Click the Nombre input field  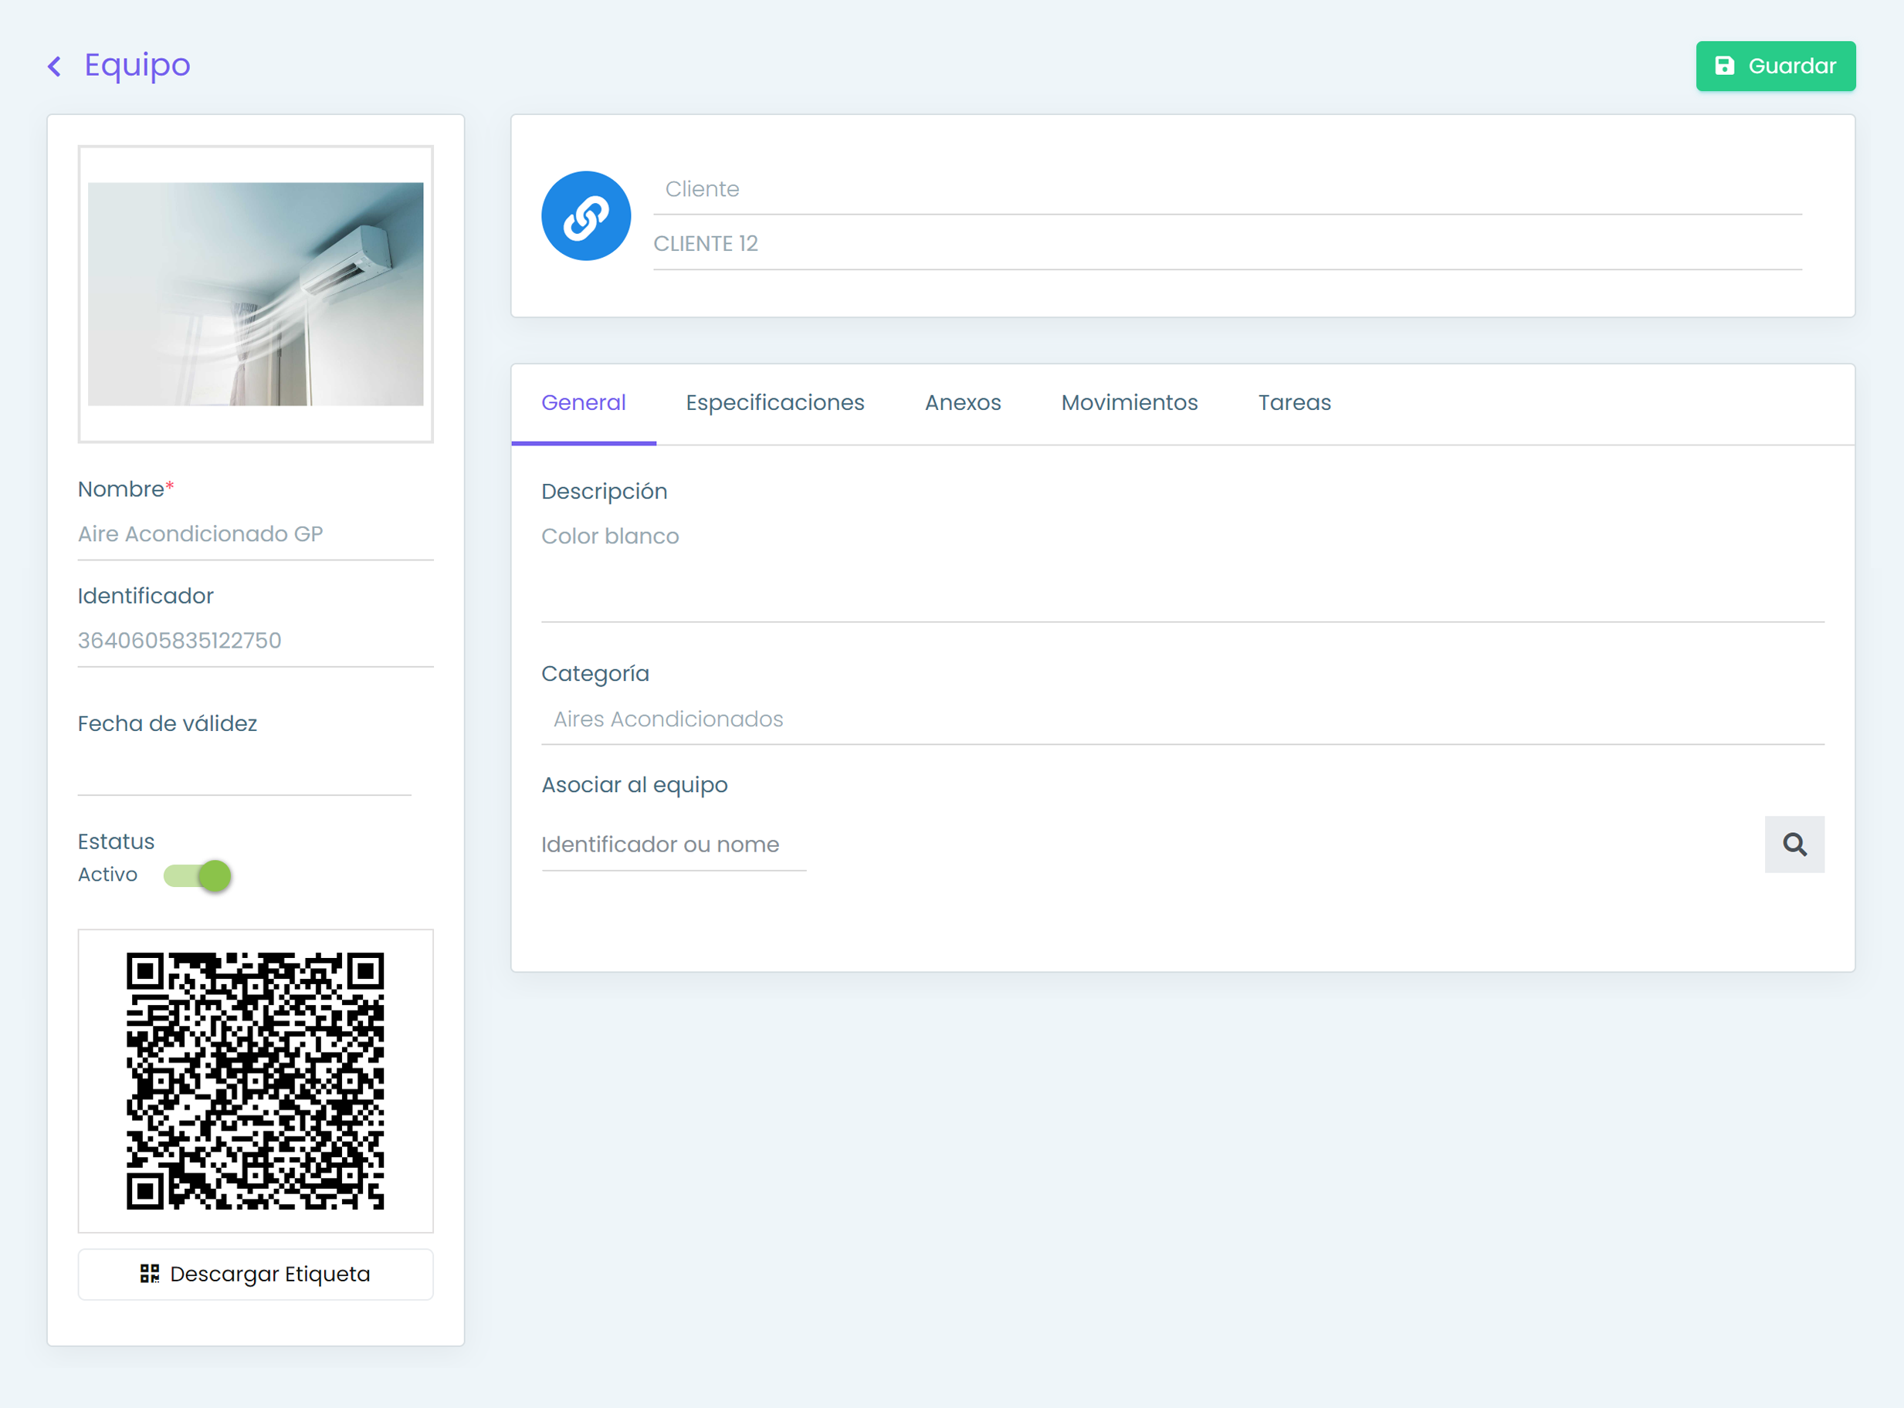pyautogui.click(x=255, y=534)
